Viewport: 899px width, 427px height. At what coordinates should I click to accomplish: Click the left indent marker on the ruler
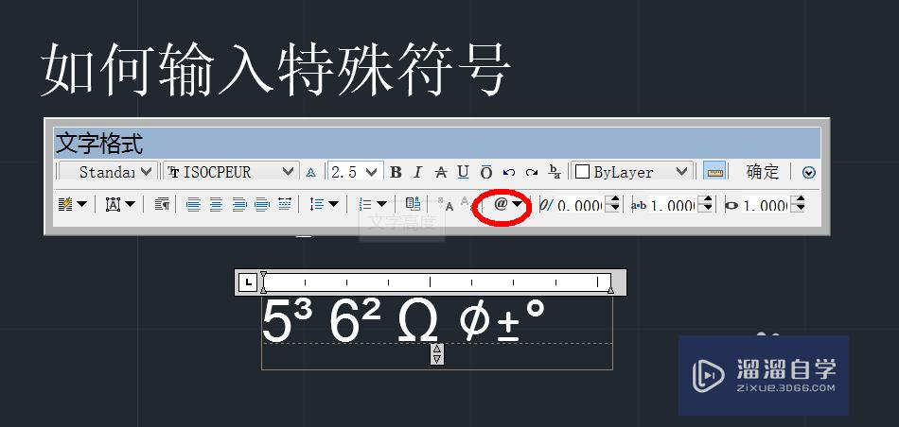[x=263, y=289]
